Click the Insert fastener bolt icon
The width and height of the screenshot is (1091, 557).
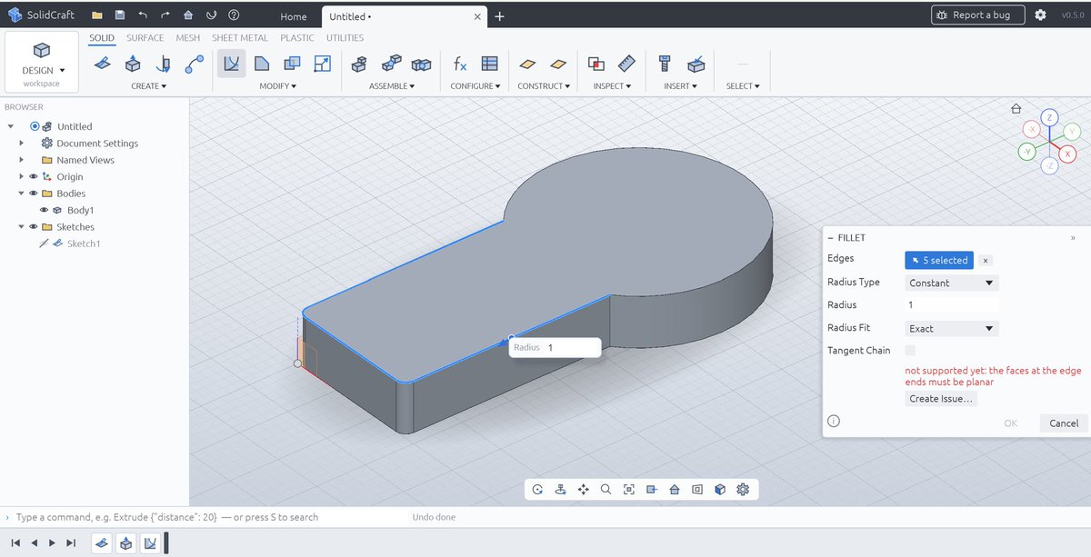pyautogui.click(x=665, y=64)
